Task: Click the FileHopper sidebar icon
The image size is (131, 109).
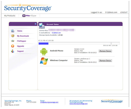Action: pyautogui.click(x=13, y=41)
